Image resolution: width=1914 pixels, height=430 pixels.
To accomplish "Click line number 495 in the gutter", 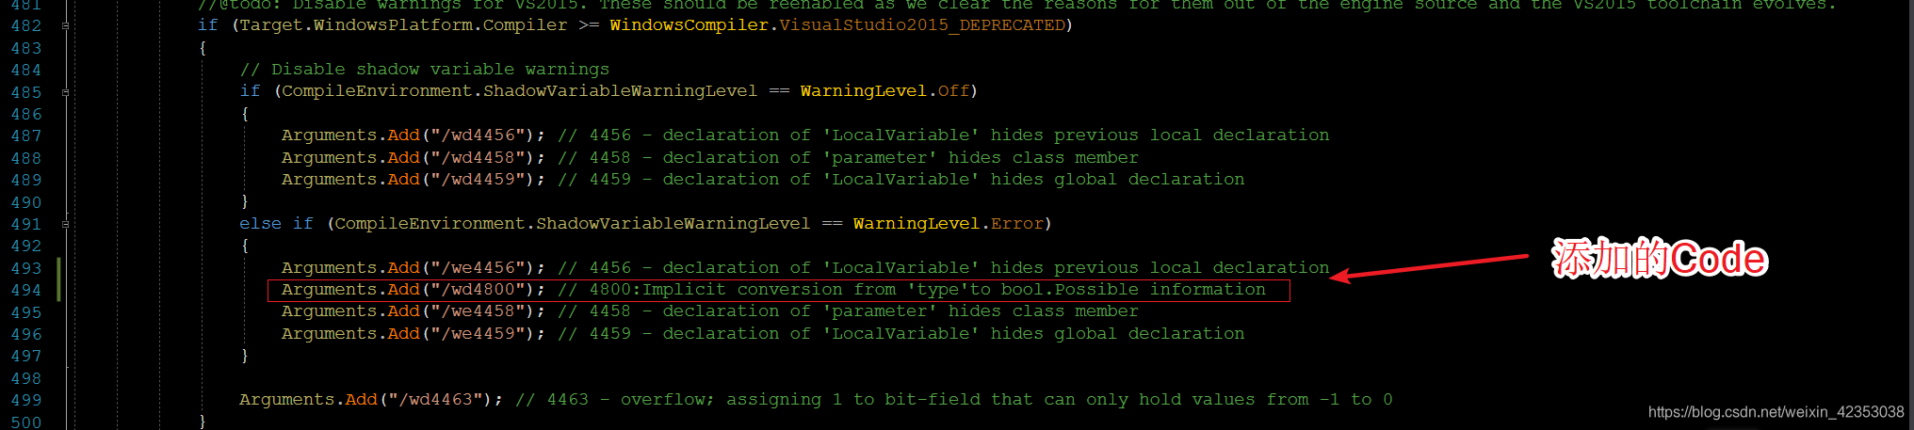I will (26, 312).
